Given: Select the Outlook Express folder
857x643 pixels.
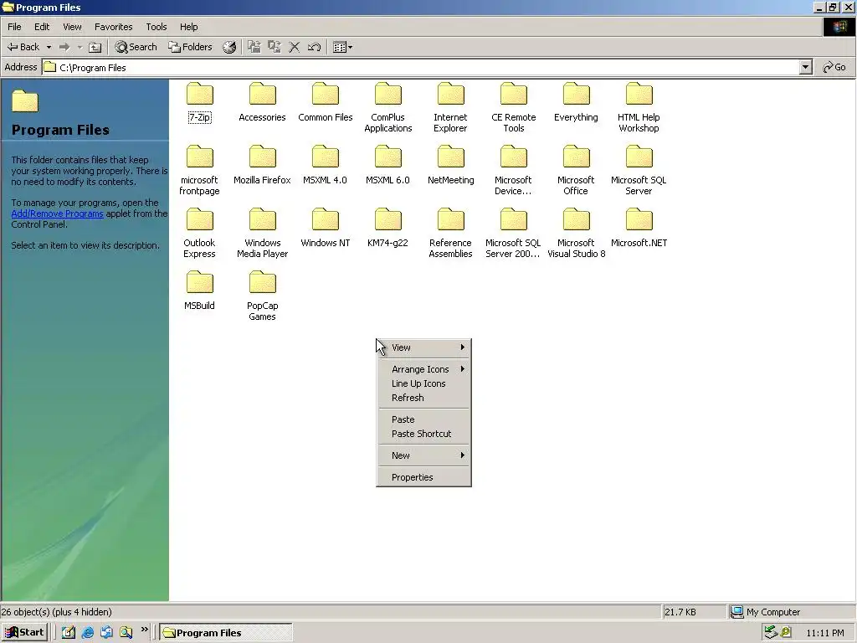Looking at the screenshot, I should click(199, 234).
